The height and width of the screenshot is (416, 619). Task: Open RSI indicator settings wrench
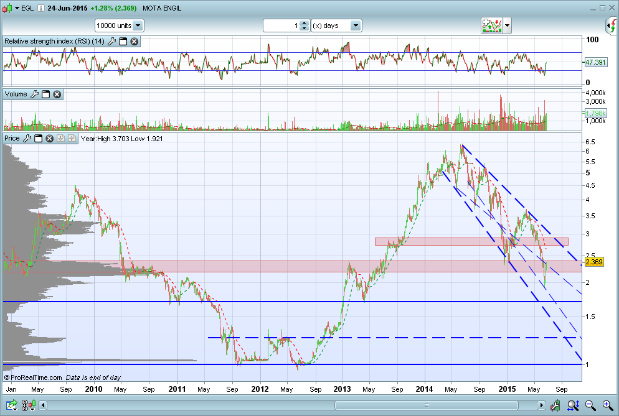tap(112, 42)
